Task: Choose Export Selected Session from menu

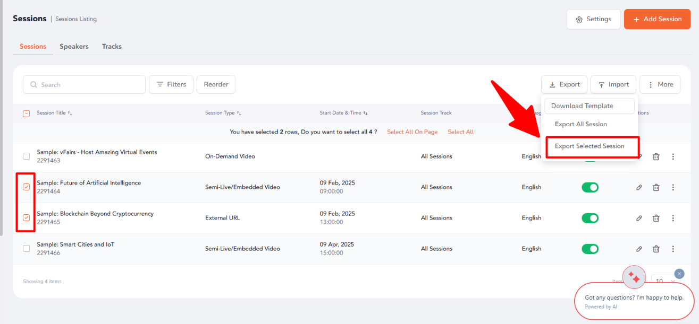Action: click(589, 146)
